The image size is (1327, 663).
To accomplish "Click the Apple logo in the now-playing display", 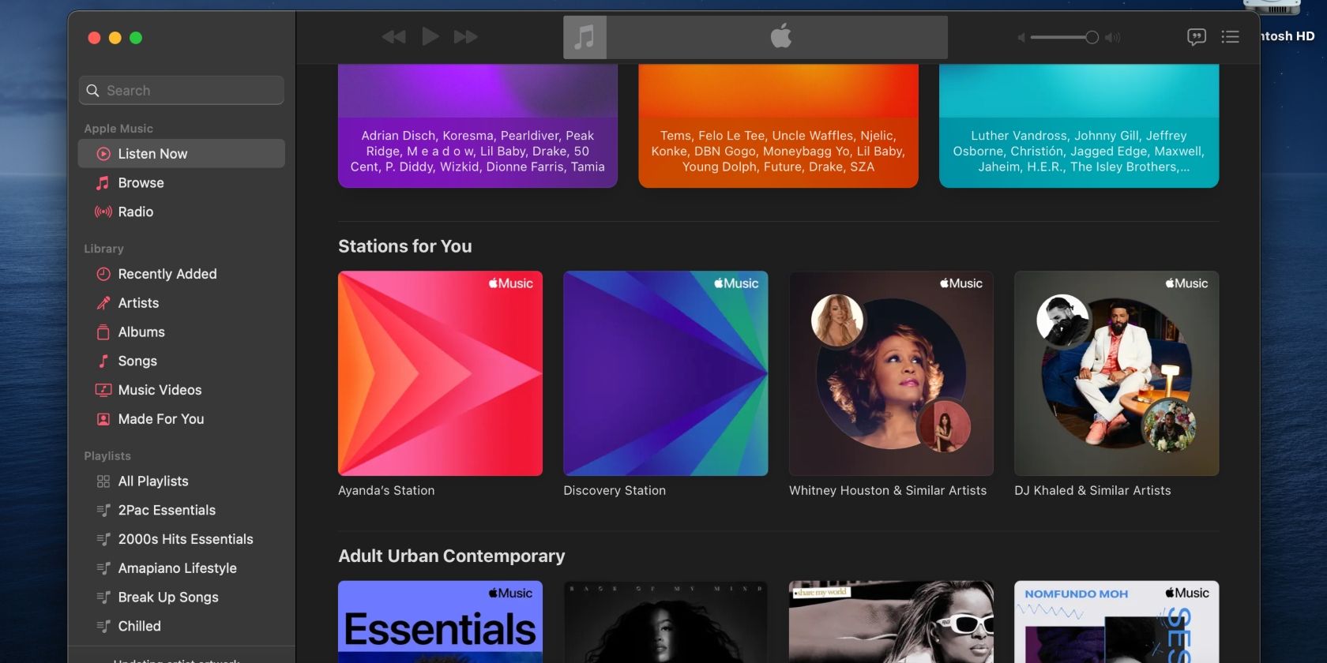I will pyautogui.click(x=780, y=36).
